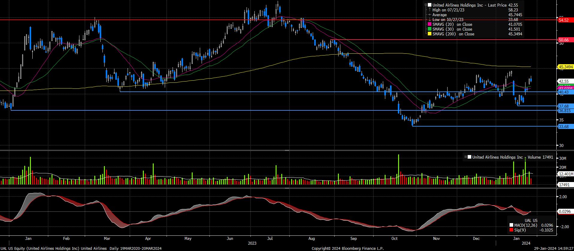Viewport: 574px width, 251px height.
Task: Click the 12.401M volume average tag
Action: click(565, 174)
